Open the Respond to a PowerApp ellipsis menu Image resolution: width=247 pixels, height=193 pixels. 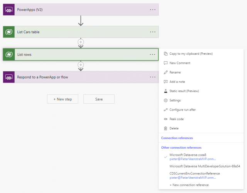[x=153, y=77]
